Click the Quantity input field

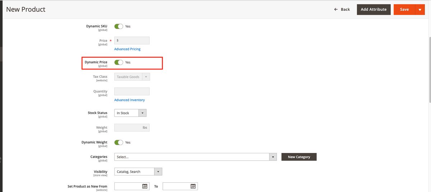coord(132,92)
